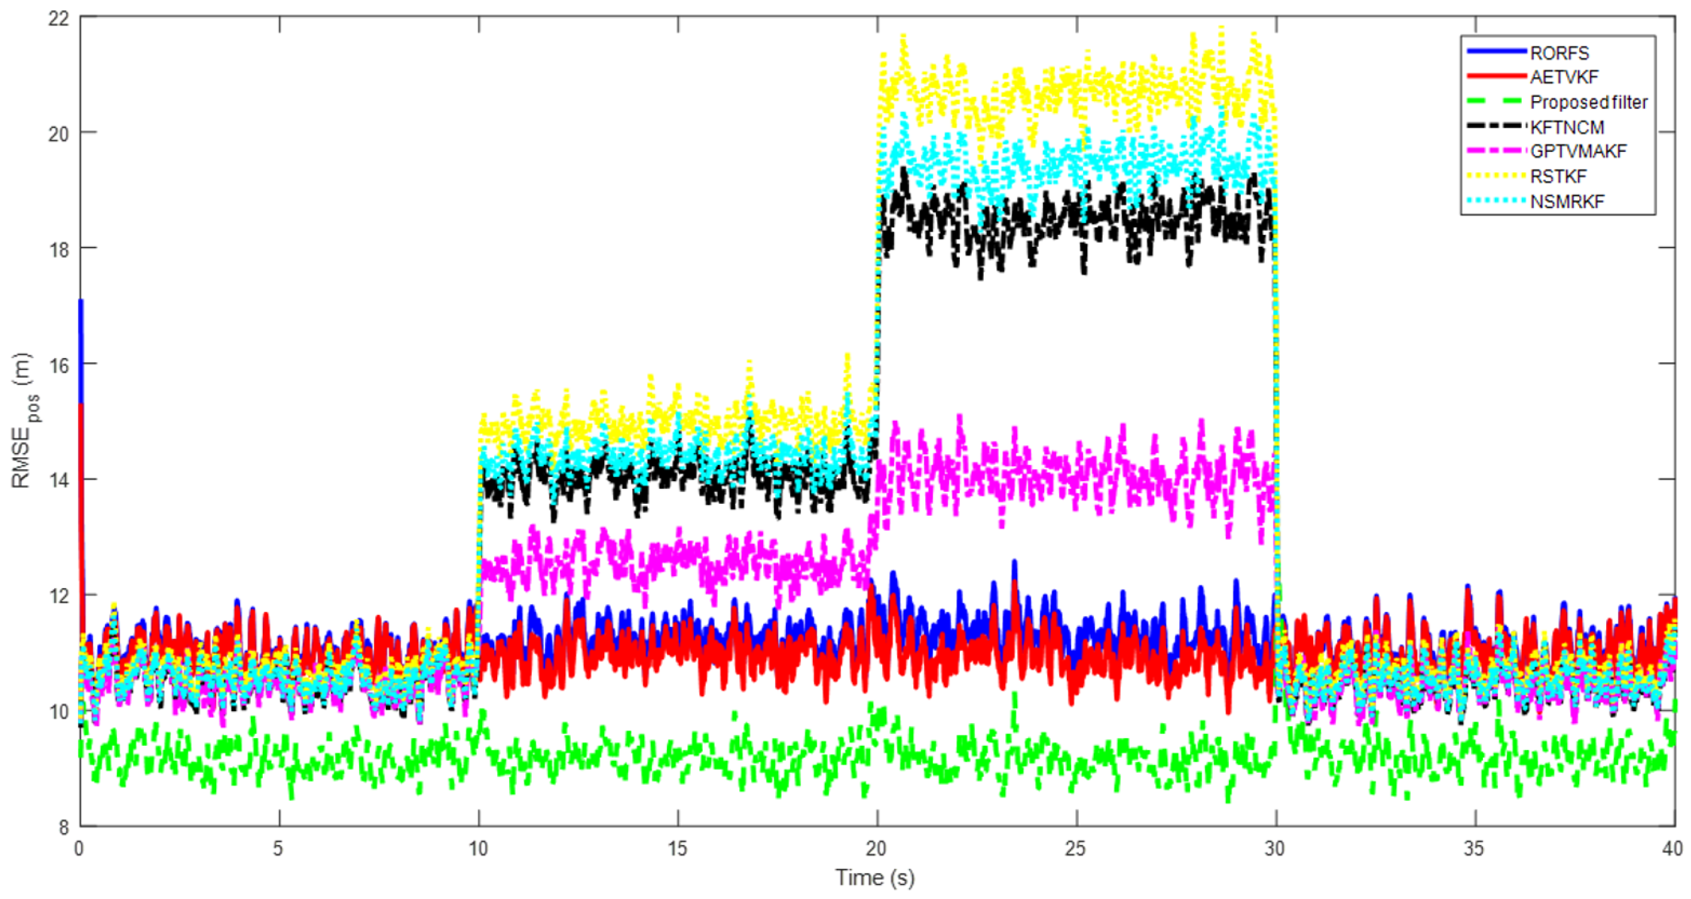Click the x-axis tick label 5

278,849
